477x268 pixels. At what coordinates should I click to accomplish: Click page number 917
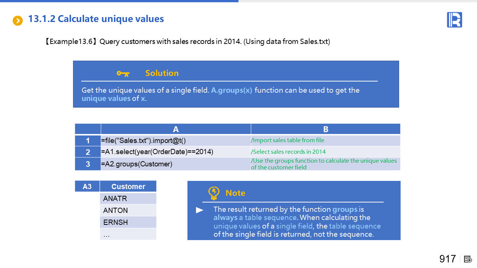447,259
